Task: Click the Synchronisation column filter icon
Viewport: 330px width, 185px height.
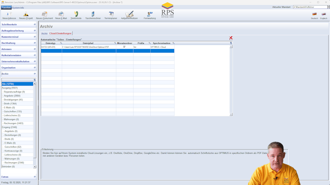Action: 173,43
